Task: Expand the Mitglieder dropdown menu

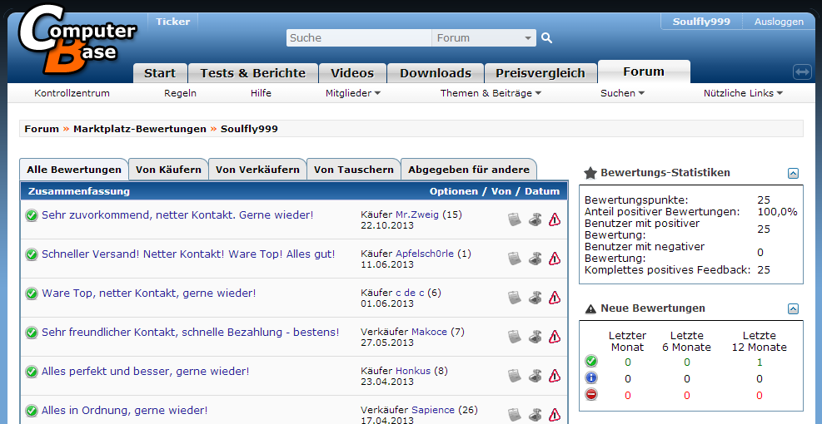Action: (352, 93)
